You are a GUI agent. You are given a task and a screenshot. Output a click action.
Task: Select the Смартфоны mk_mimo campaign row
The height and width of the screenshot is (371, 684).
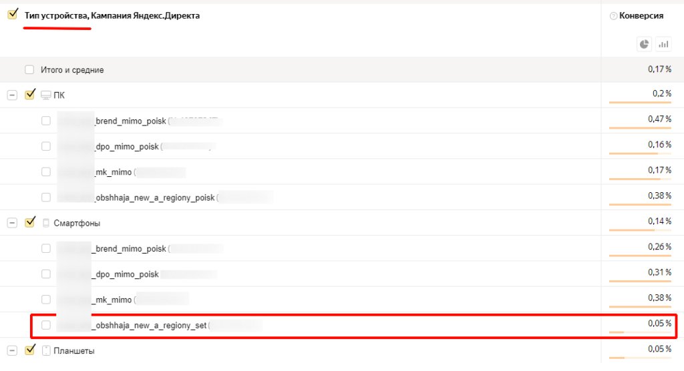point(113,300)
